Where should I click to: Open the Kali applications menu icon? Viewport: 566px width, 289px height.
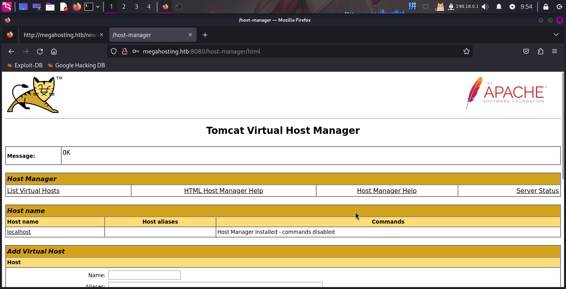pyautogui.click(x=7, y=6)
